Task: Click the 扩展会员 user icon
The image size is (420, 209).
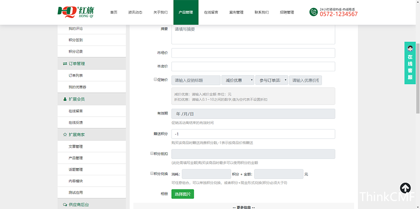Action: click(x=65, y=99)
